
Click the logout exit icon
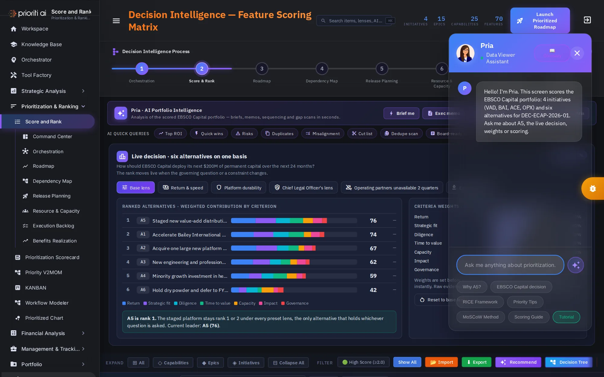coord(587,20)
